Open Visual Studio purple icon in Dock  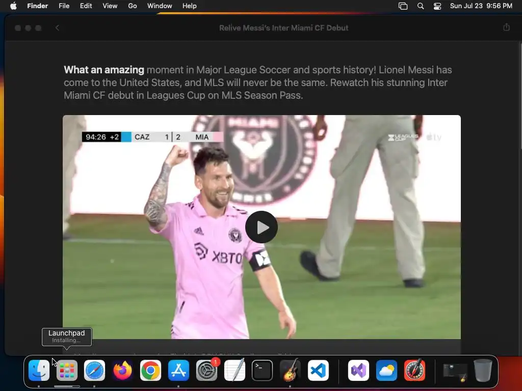click(358, 371)
